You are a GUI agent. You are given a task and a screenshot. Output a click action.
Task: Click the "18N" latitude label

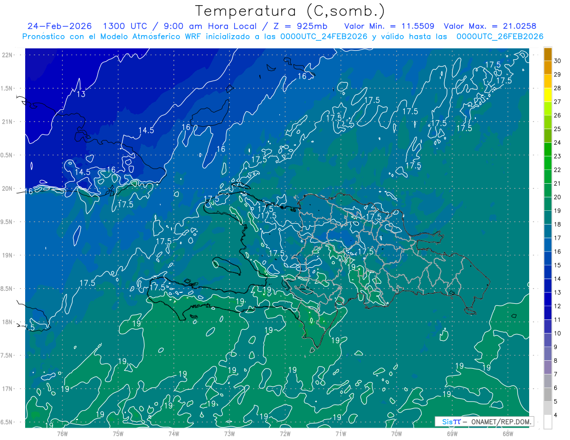(7, 322)
